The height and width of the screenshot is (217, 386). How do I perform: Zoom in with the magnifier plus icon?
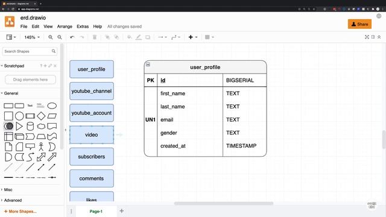point(51,37)
